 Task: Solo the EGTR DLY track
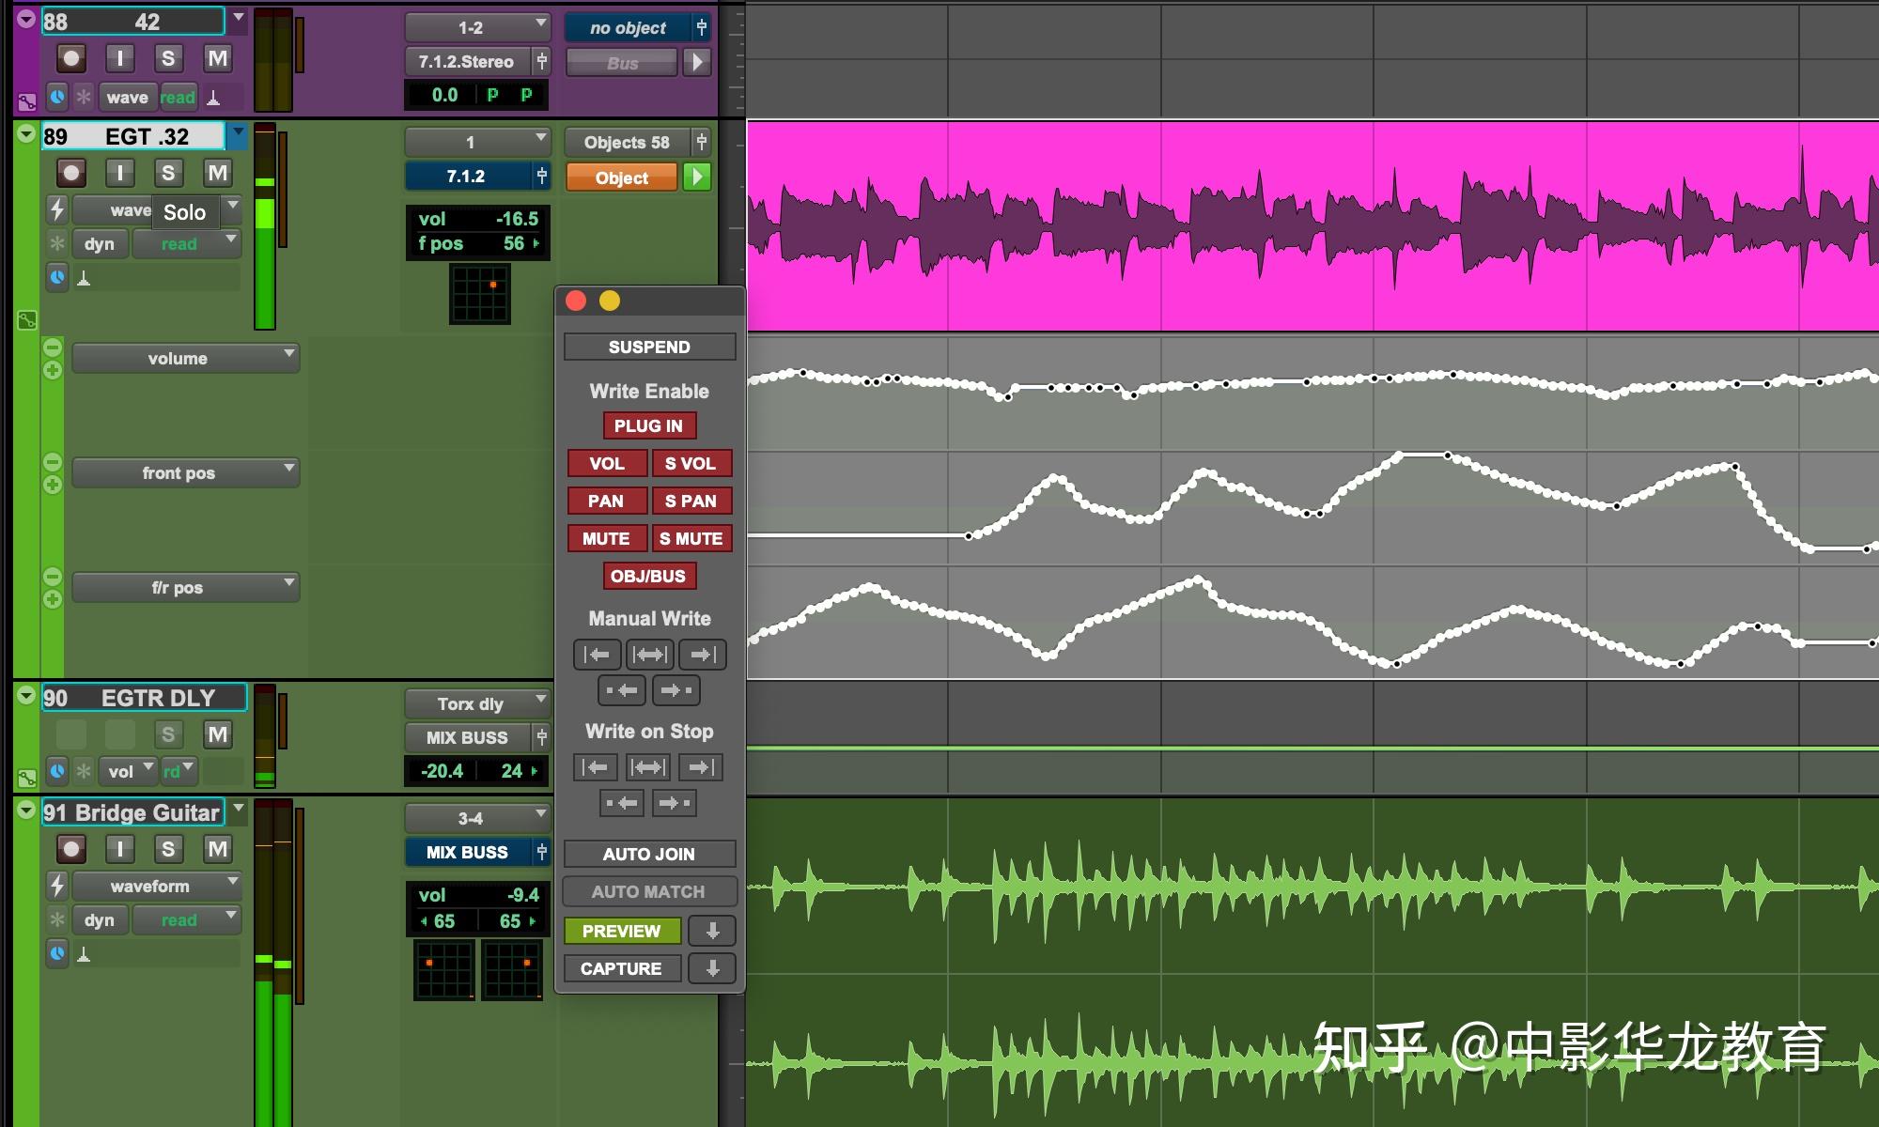coord(169,735)
